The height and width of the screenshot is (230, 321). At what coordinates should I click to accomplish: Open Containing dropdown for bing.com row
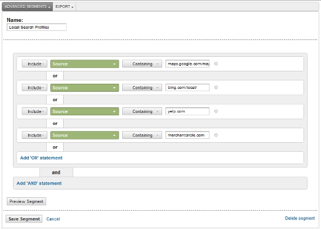[142, 88]
